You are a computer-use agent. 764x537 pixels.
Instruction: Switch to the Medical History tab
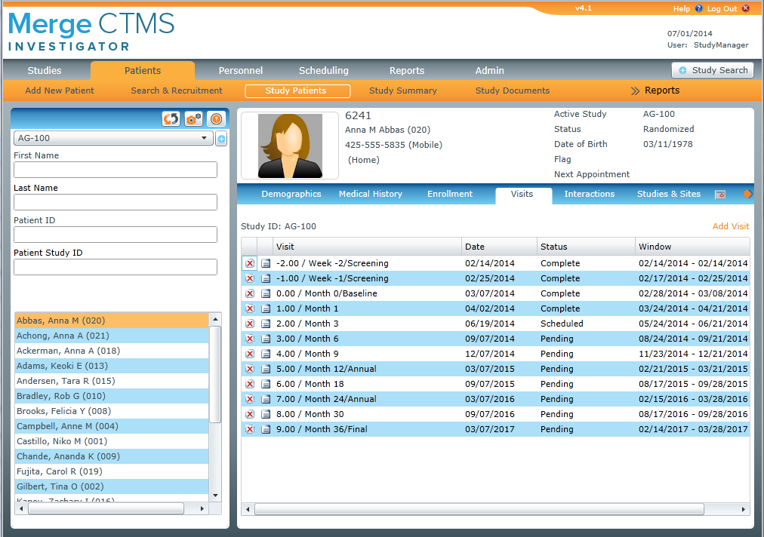(x=370, y=194)
